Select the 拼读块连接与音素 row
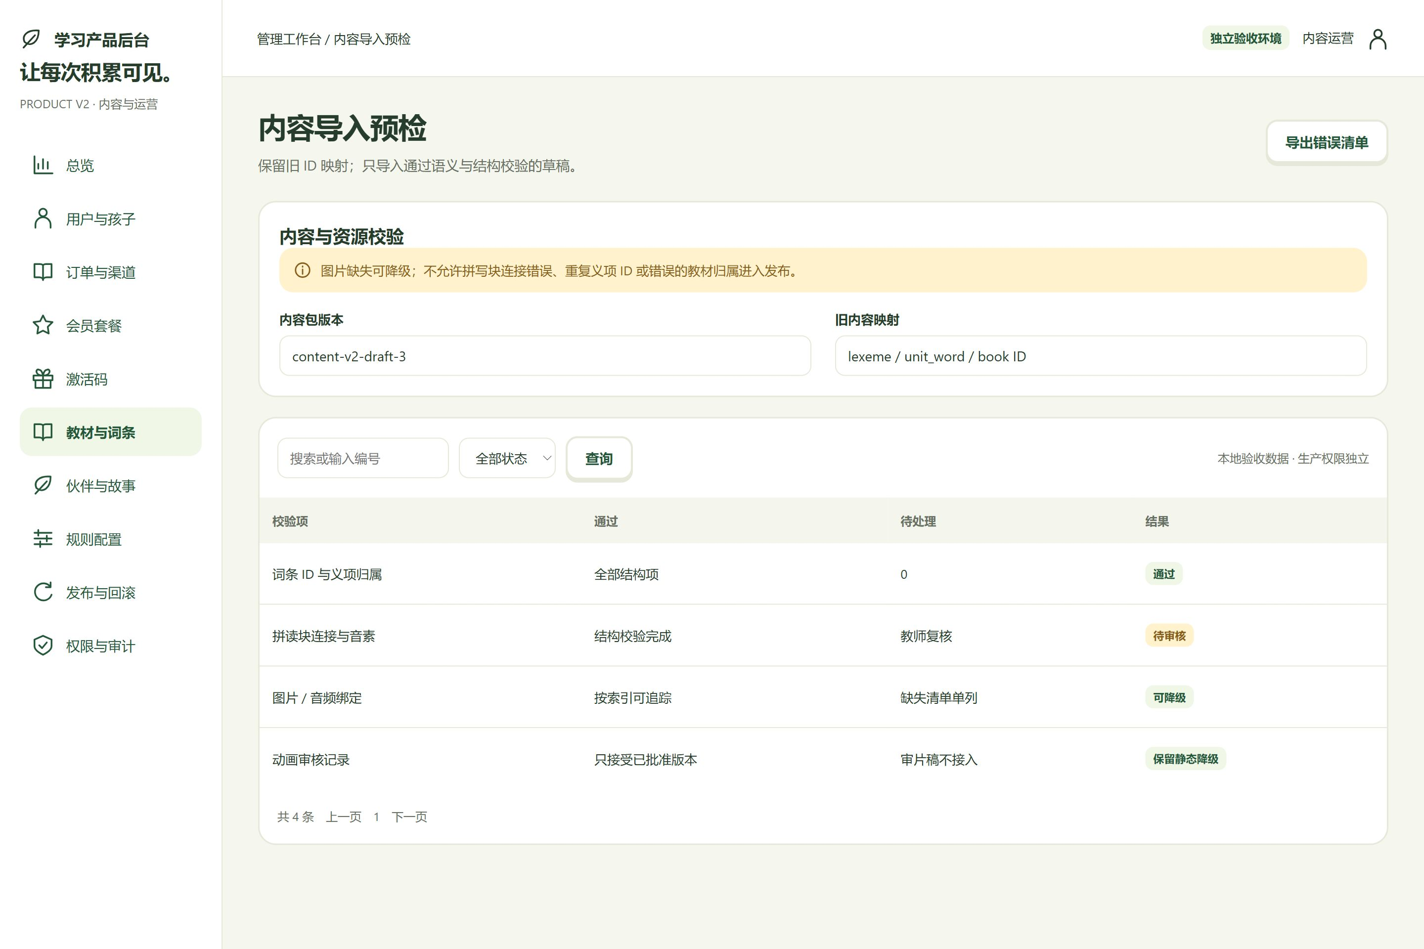The width and height of the screenshot is (1424, 949). (823, 636)
